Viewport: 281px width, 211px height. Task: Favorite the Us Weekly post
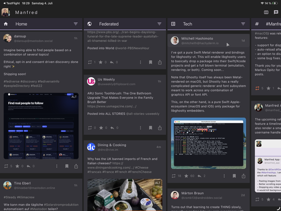[101, 128]
